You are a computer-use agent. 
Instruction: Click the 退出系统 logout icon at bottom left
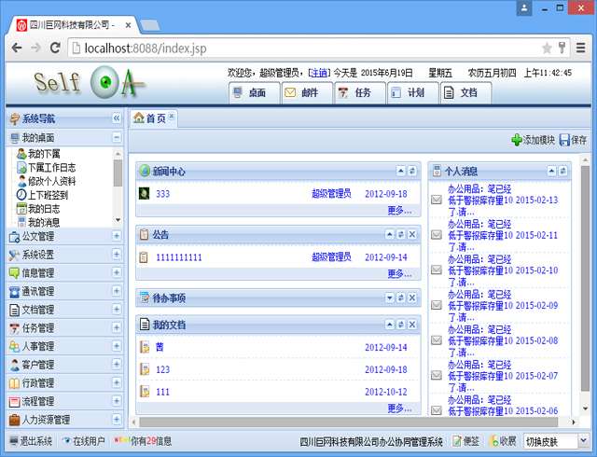pos(13,441)
